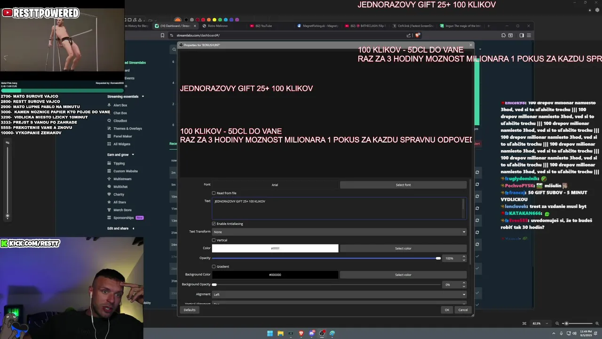This screenshot has height=339, width=602.
Task: Expand the Edit and share section
Action: (x=133, y=228)
